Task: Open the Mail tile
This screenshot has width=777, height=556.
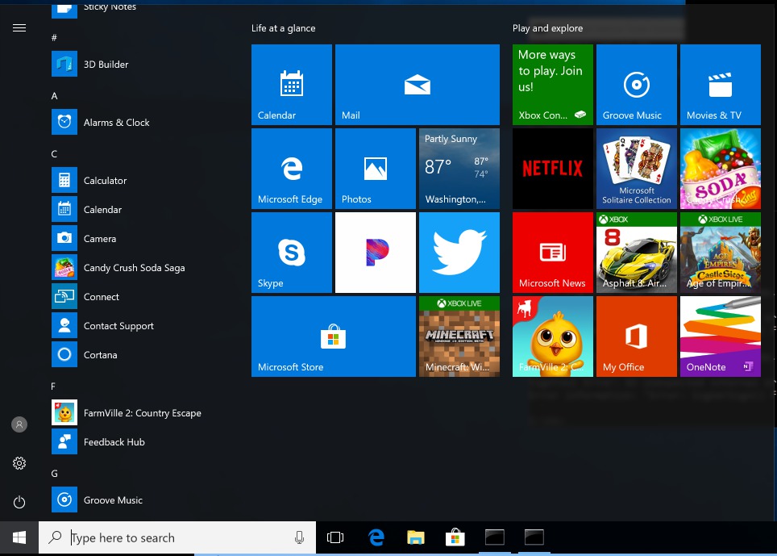Action: click(418, 84)
